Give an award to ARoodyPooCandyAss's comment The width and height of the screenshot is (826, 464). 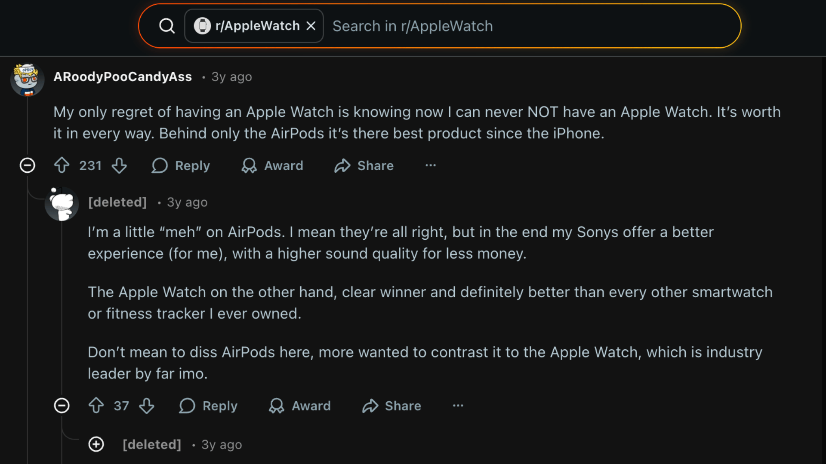[x=272, y=165]
